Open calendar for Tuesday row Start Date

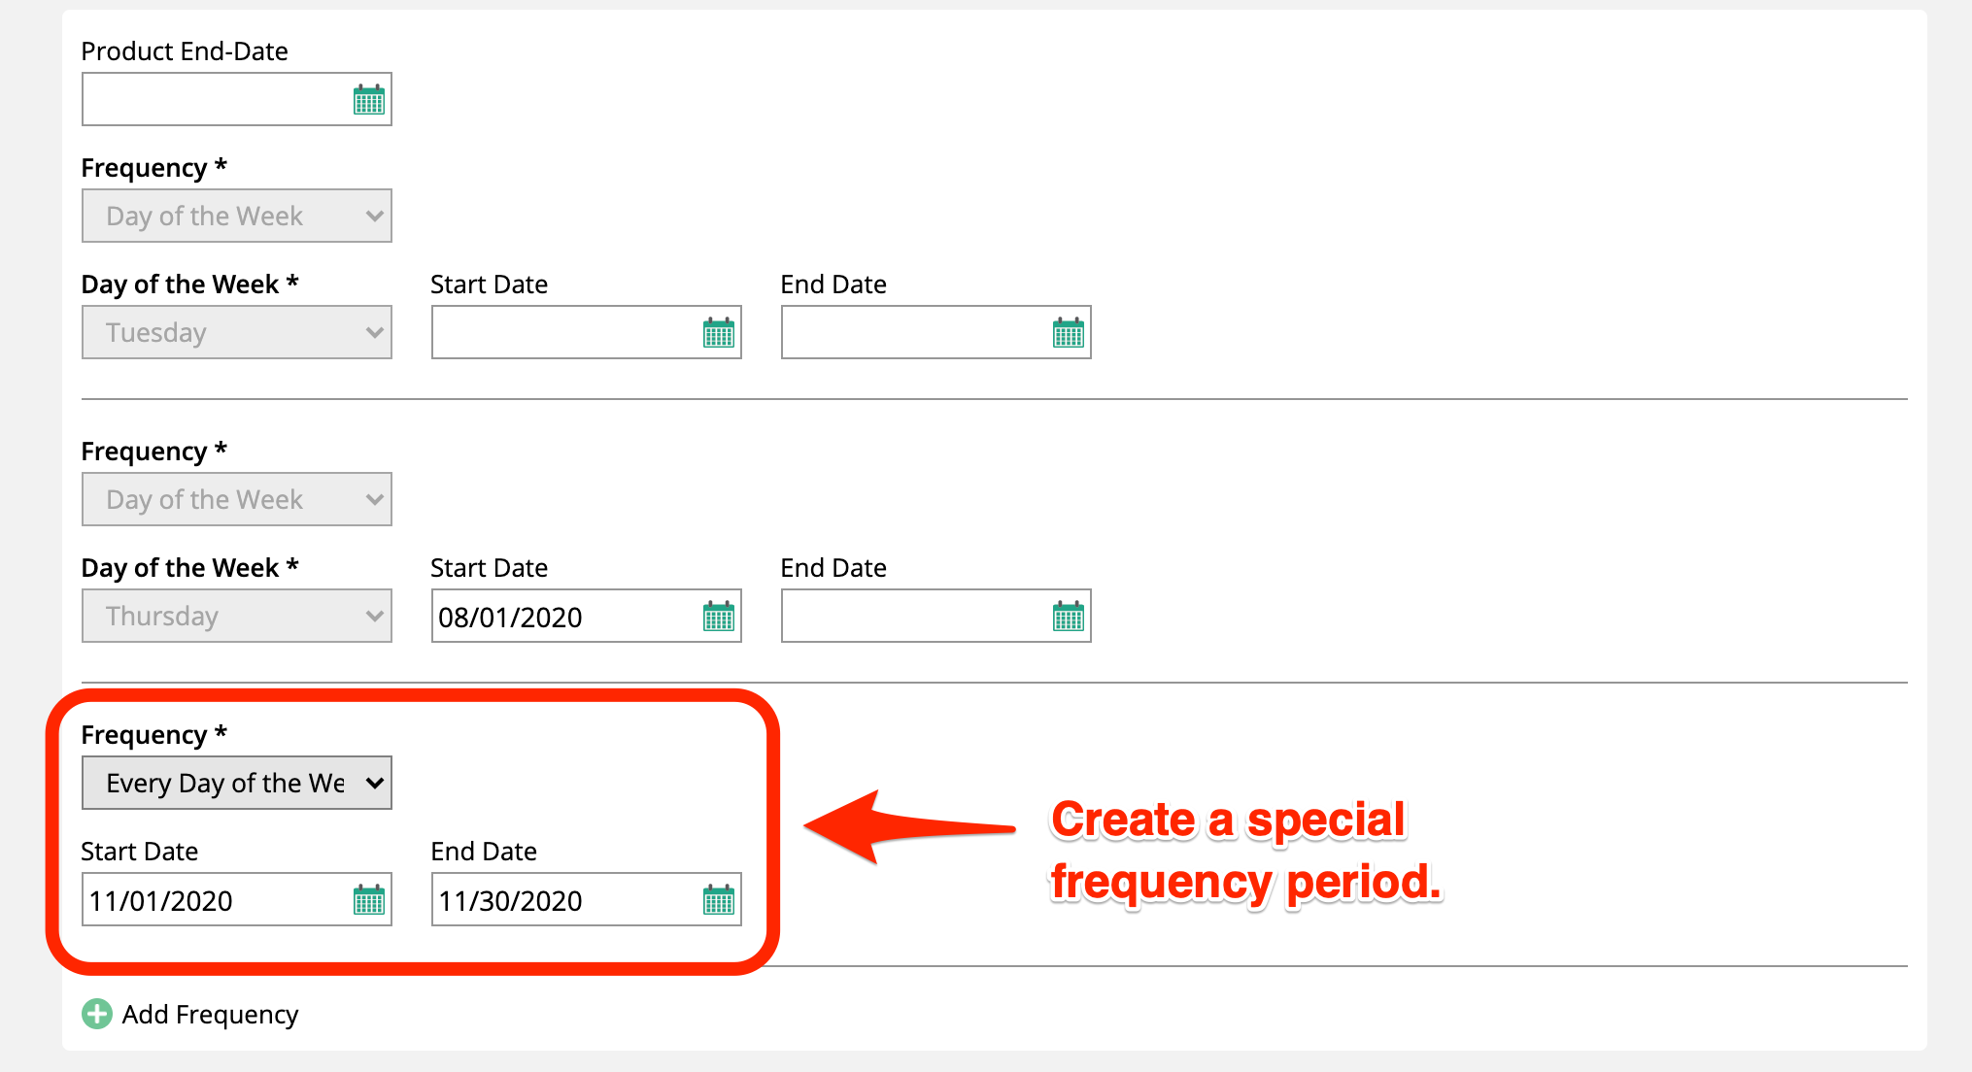pyautogui.click(x=718, y=333)
